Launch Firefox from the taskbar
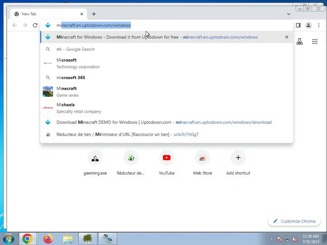327x245 pixels. click(48, 239)
